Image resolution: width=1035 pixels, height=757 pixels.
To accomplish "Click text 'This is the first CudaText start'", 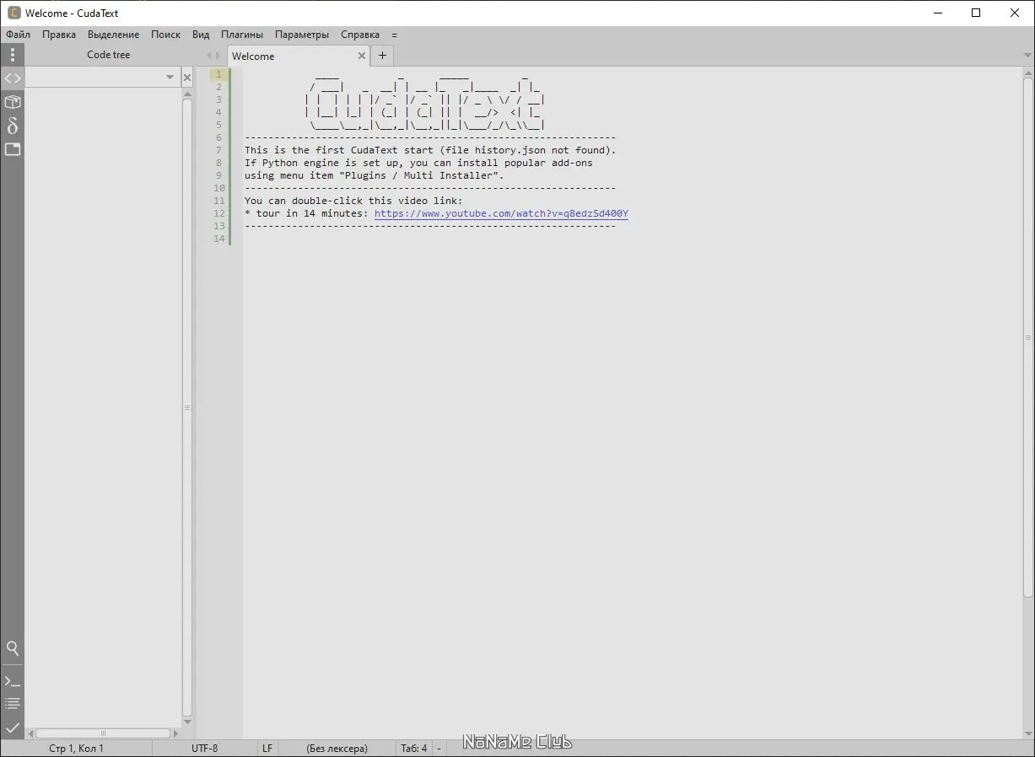I will coord(338,150).
